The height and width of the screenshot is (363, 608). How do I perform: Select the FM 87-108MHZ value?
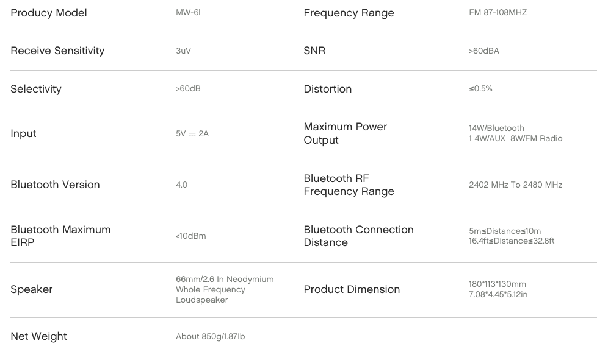click(498, 12)
